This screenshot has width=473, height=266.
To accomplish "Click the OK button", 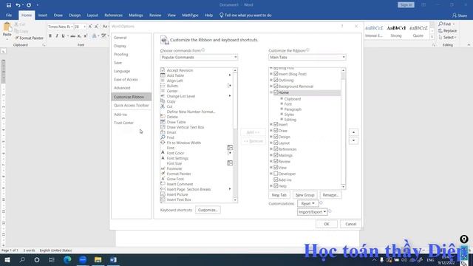I will pos(327,224).
